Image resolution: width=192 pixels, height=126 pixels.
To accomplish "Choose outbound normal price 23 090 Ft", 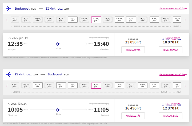I will click(x=133, y=50).
